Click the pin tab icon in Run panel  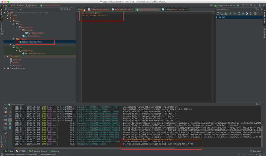[6, 133]
